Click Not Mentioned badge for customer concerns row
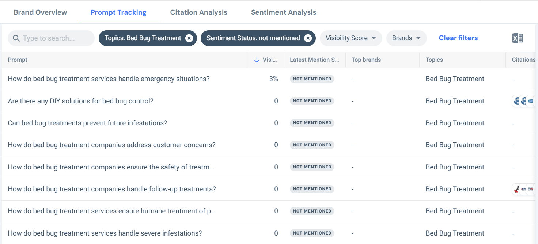Viewport: 538px width, 244px height. pyautogui.click(x=312, y=145)
